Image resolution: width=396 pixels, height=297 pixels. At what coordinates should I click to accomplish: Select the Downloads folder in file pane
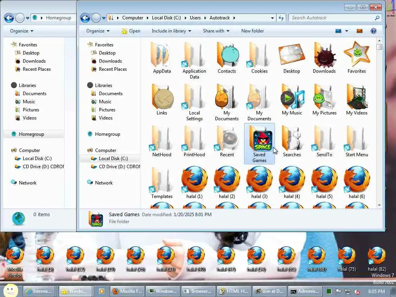[x=324, y=58]
